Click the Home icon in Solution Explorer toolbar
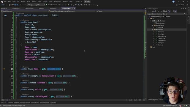 153,11
